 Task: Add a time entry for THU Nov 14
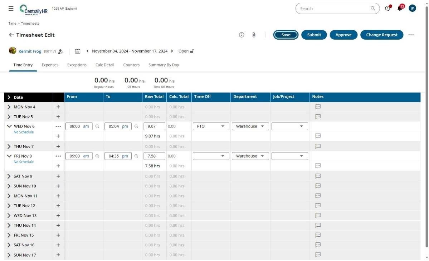click(58, 226)
